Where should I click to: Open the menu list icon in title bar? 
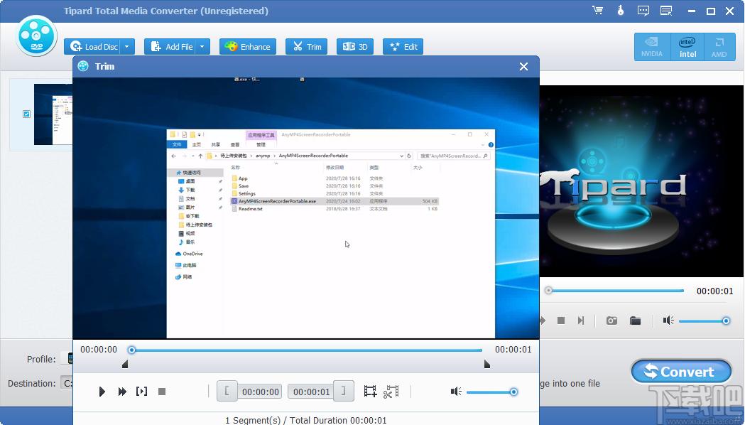tap(666, 11)
